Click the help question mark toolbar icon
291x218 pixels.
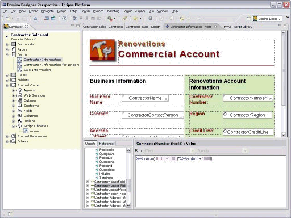(64, 19)
